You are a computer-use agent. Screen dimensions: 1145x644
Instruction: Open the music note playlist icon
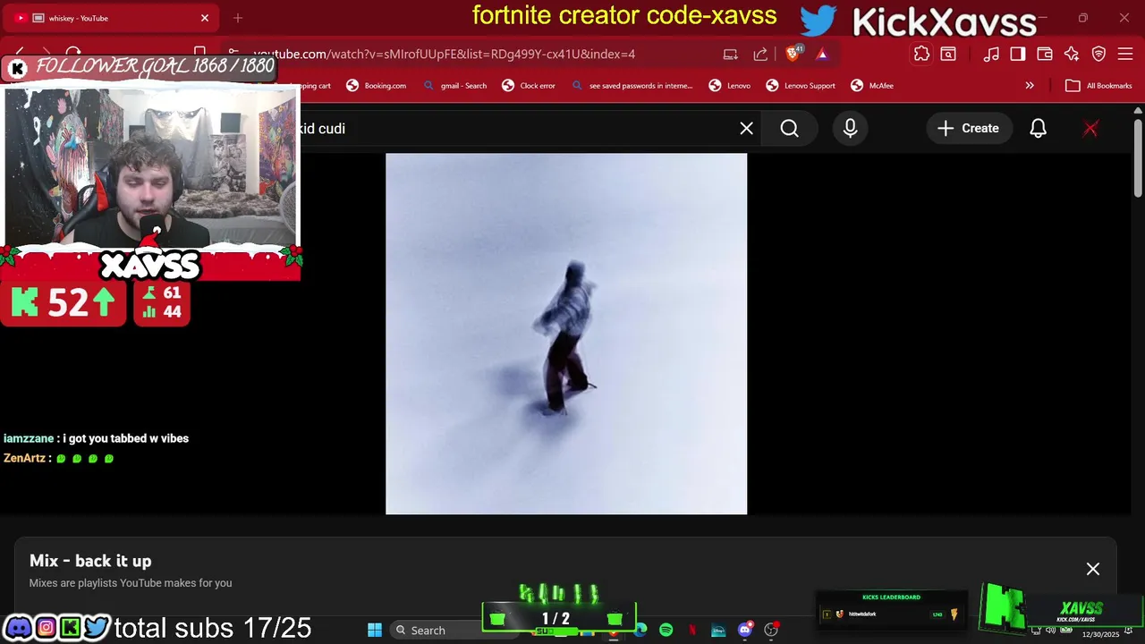pyautogui.click(x=991, y=54)
